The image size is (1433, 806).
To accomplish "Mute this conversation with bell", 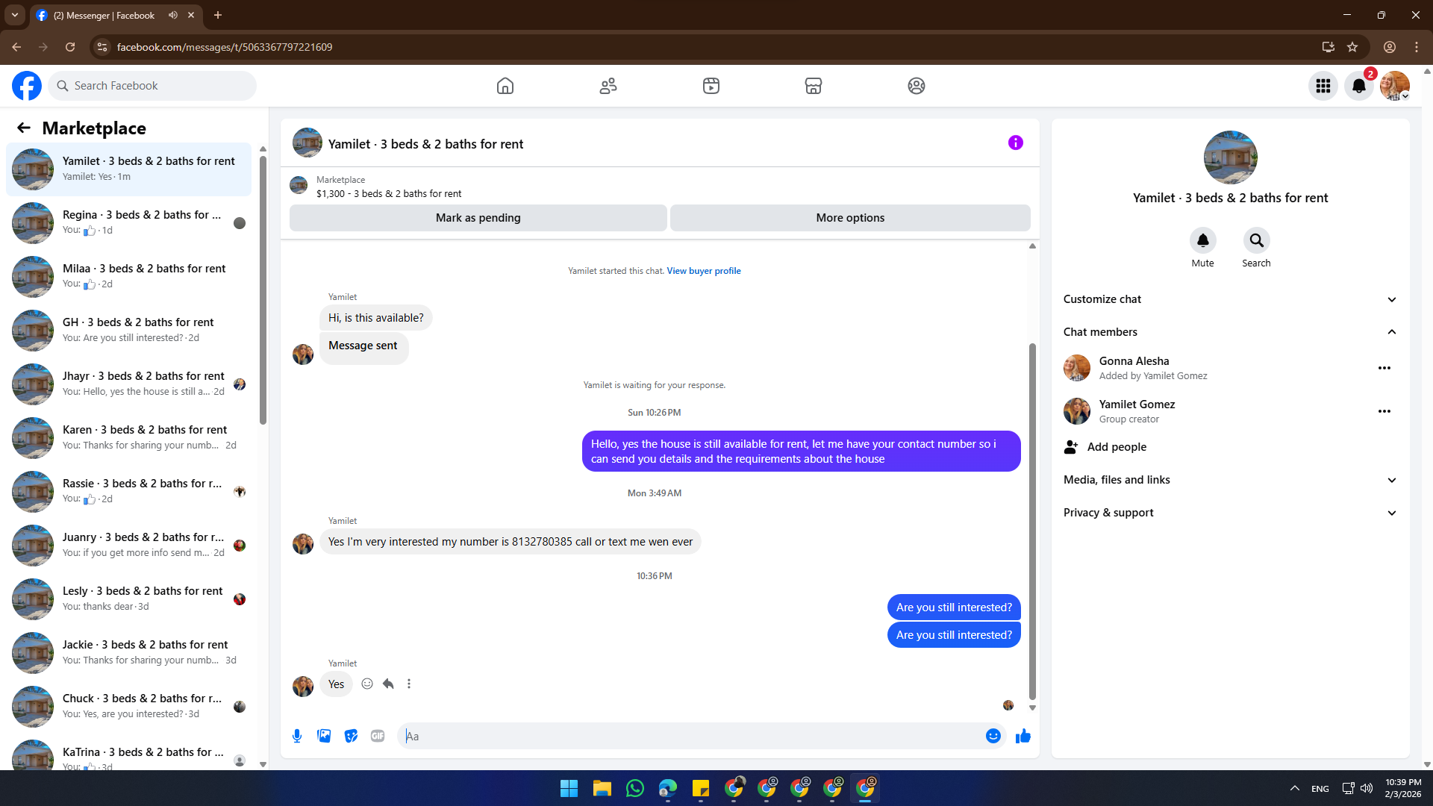I will coord(1202,240).
